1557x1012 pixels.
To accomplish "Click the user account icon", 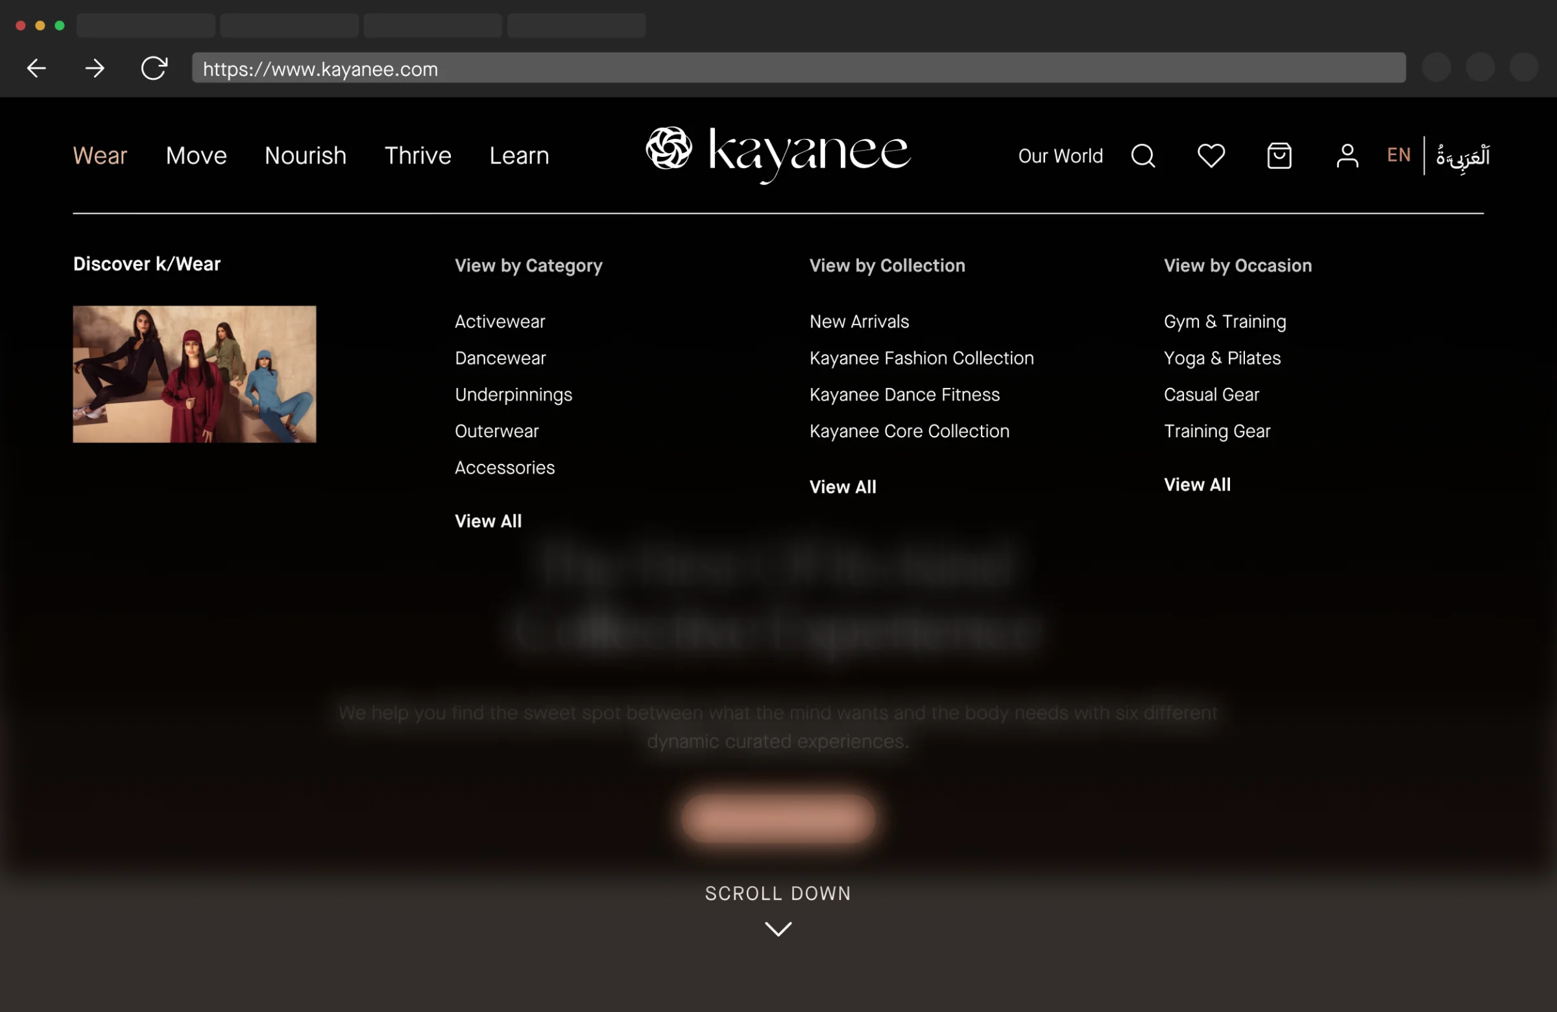I will [1347, 156].
